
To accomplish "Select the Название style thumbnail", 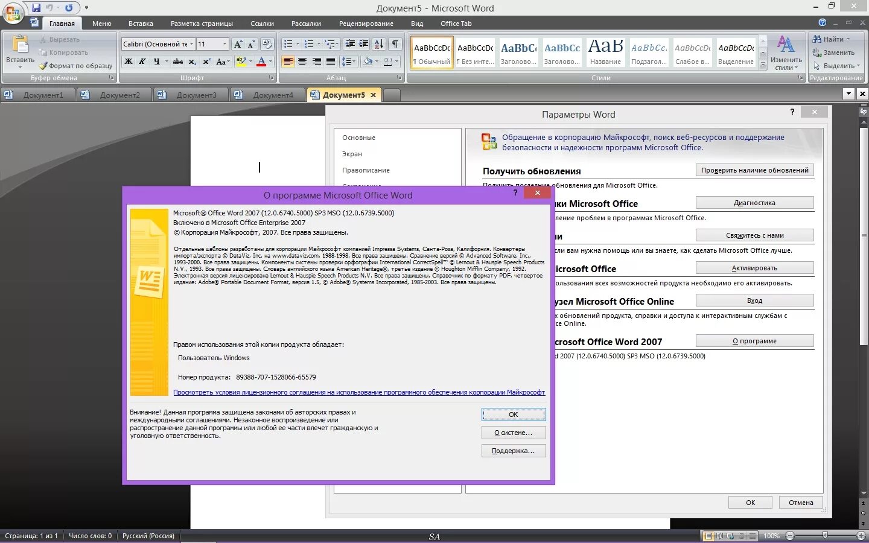I will (605, 52).
